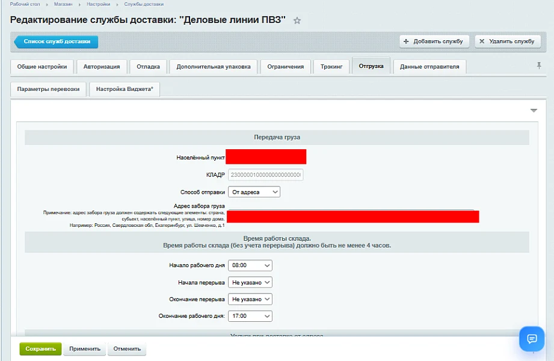554x361 pixels.
Task: Collapse the section with triangle arrow
Action: (x=534, y=111)
